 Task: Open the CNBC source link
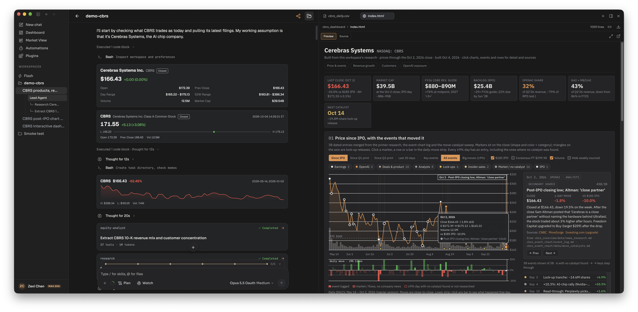543,232
